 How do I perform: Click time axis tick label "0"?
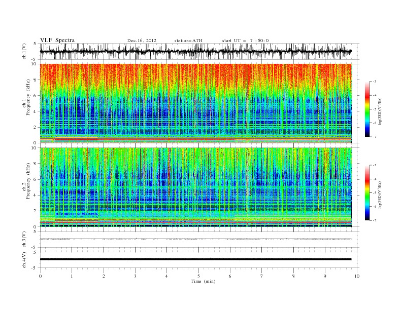coord(40,276)
